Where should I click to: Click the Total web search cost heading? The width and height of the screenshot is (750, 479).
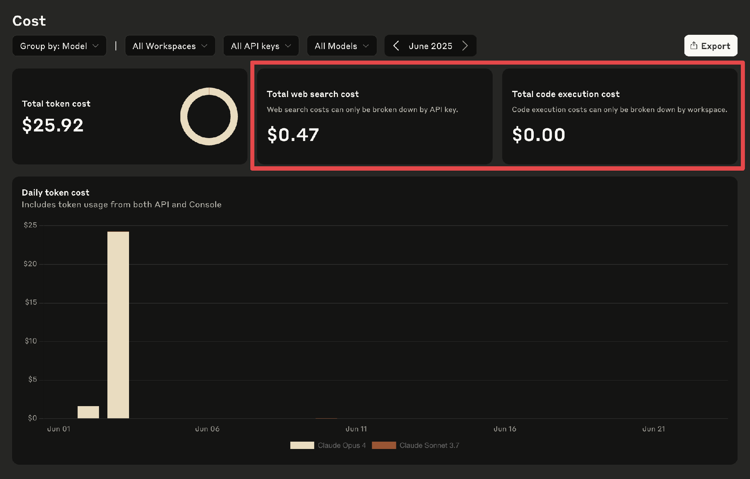coord(313,94)
